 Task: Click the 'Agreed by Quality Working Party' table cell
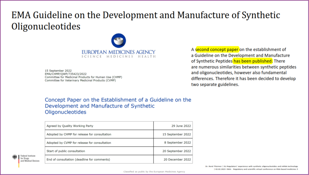[x=99, y=126]
